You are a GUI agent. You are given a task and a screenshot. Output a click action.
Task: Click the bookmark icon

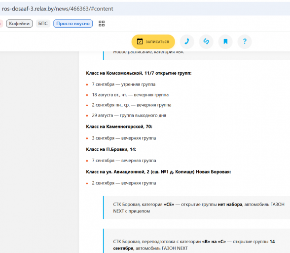(225, 42)
